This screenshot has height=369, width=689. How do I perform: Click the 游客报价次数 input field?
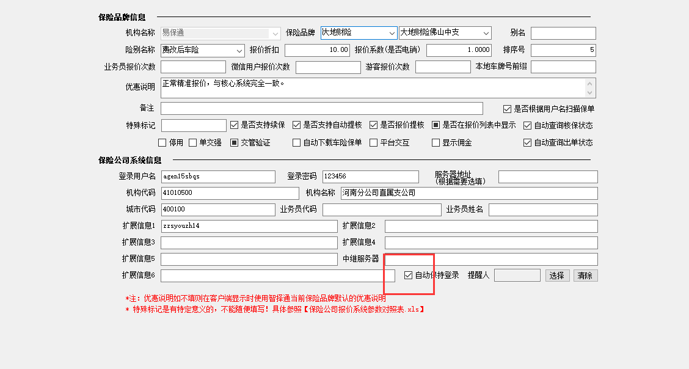coord(443,67)
